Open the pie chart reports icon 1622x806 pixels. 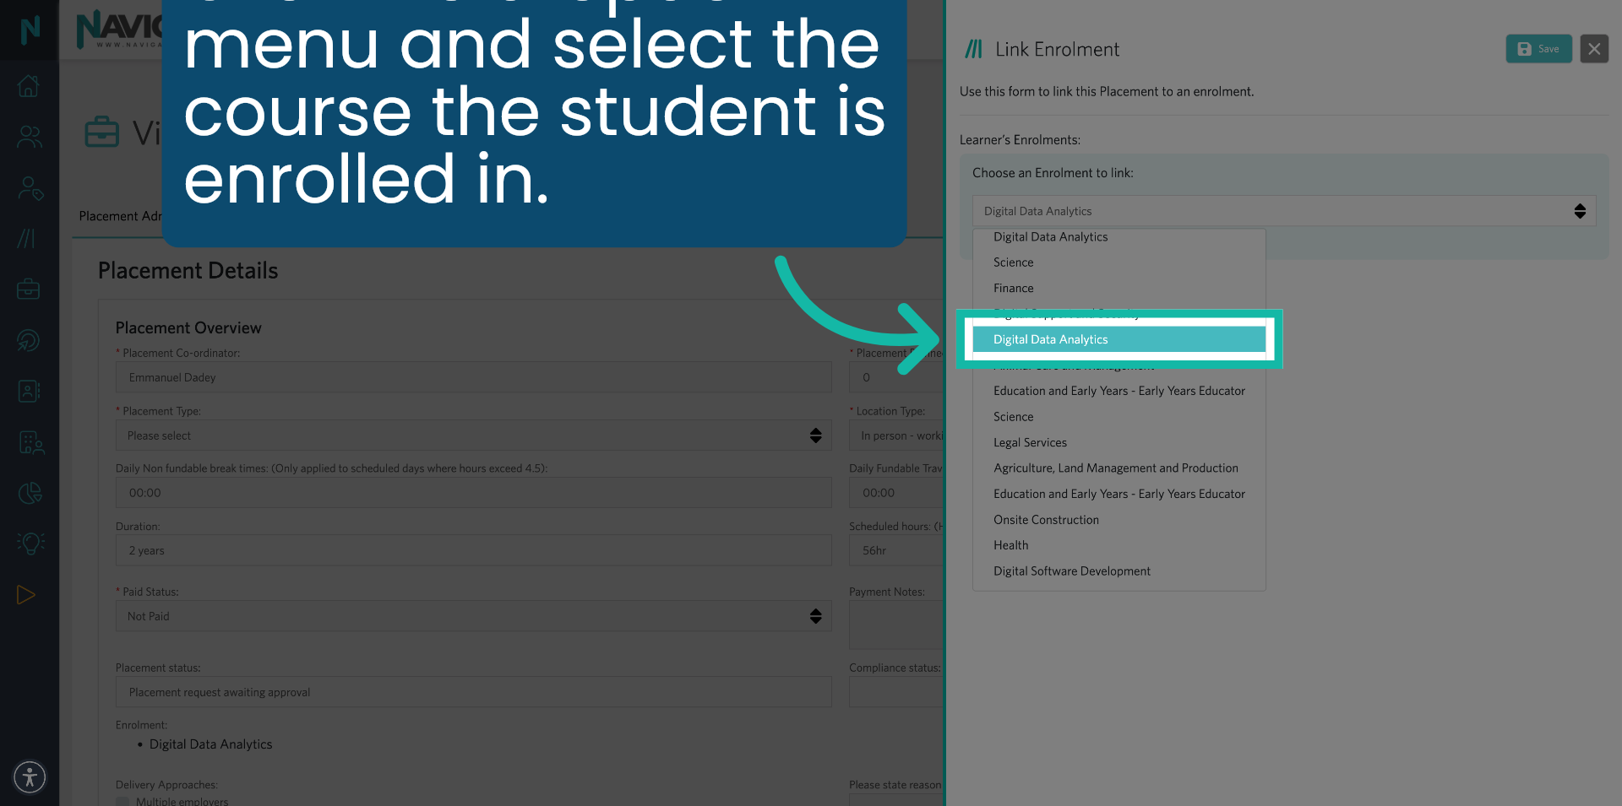click(29, 493)
